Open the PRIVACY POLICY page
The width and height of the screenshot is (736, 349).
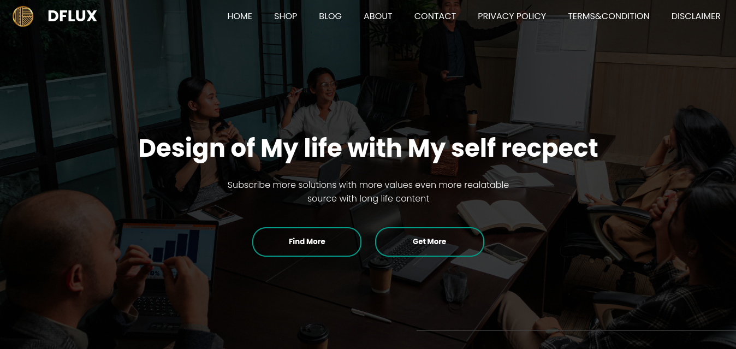pos(512,16)
